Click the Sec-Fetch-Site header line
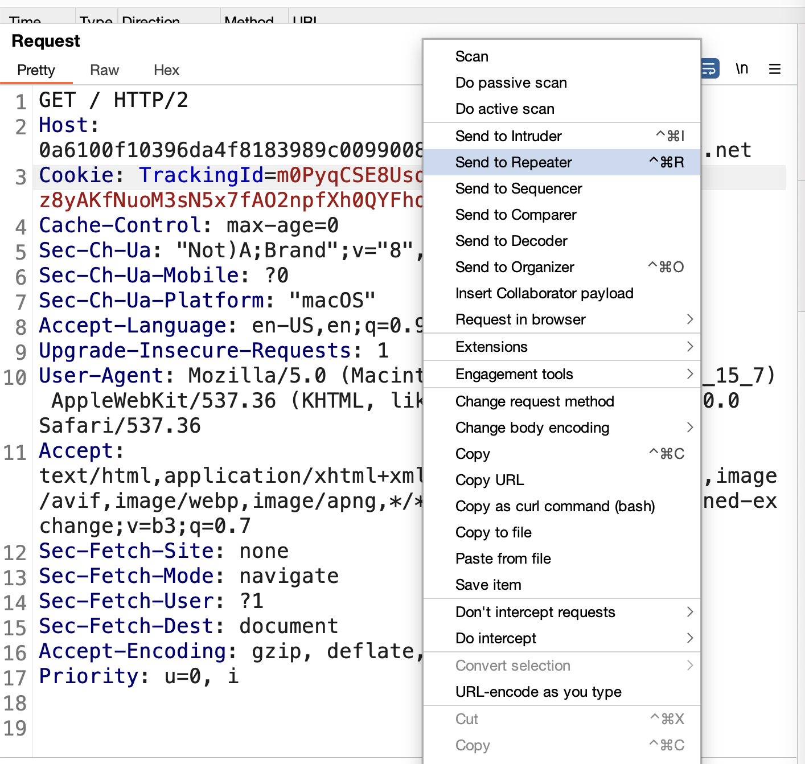This screenshot has width=805, height=764. (x=164, y=551)
